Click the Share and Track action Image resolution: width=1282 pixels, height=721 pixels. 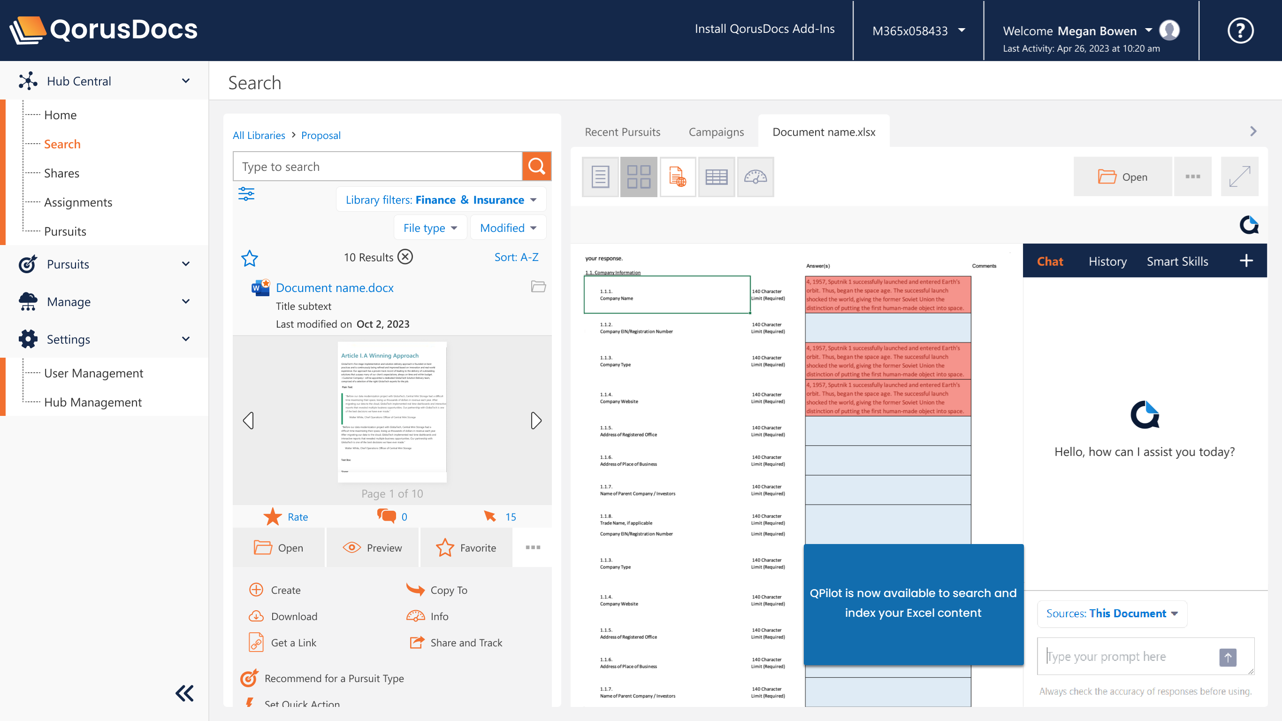tap(455, 643)
